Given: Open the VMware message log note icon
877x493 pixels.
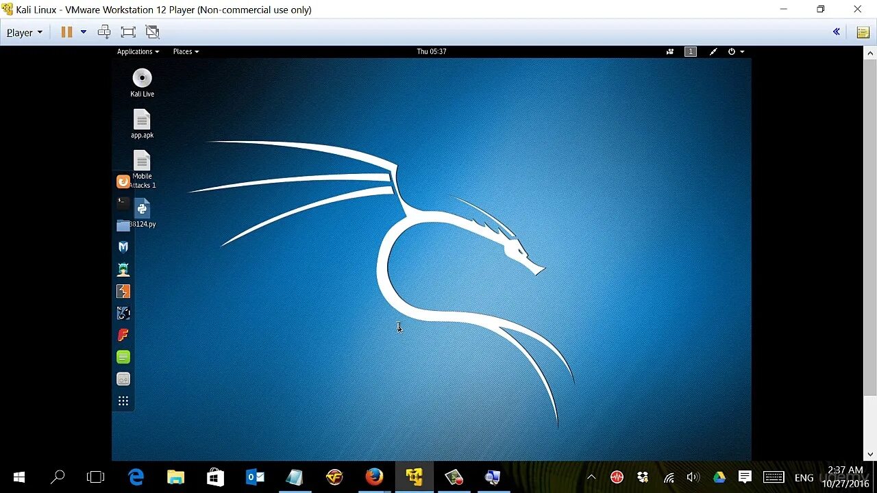Looking at the screenshot, I should click(x=863, y=32).
